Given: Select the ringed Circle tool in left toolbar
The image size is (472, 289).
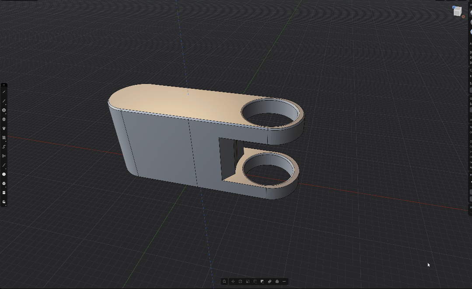Looking at the screenshot, I should point(4,110).
